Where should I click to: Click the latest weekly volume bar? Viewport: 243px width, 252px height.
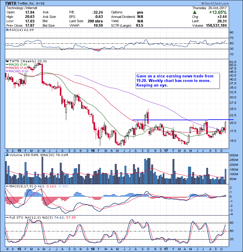click(x=225, y=176)
